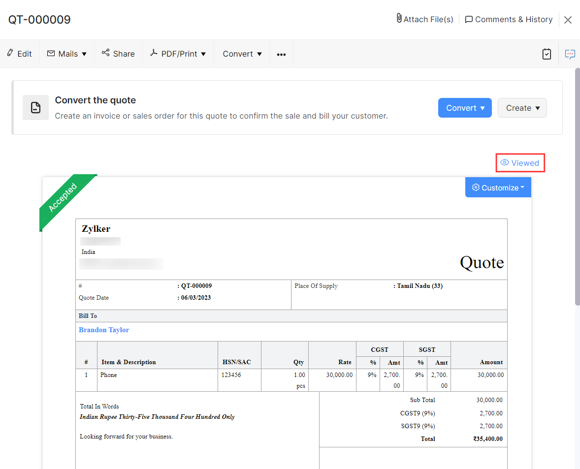Expand the PDF/Print dropdown
Viewport: 580px width, 469px height.
click(178, 54)
